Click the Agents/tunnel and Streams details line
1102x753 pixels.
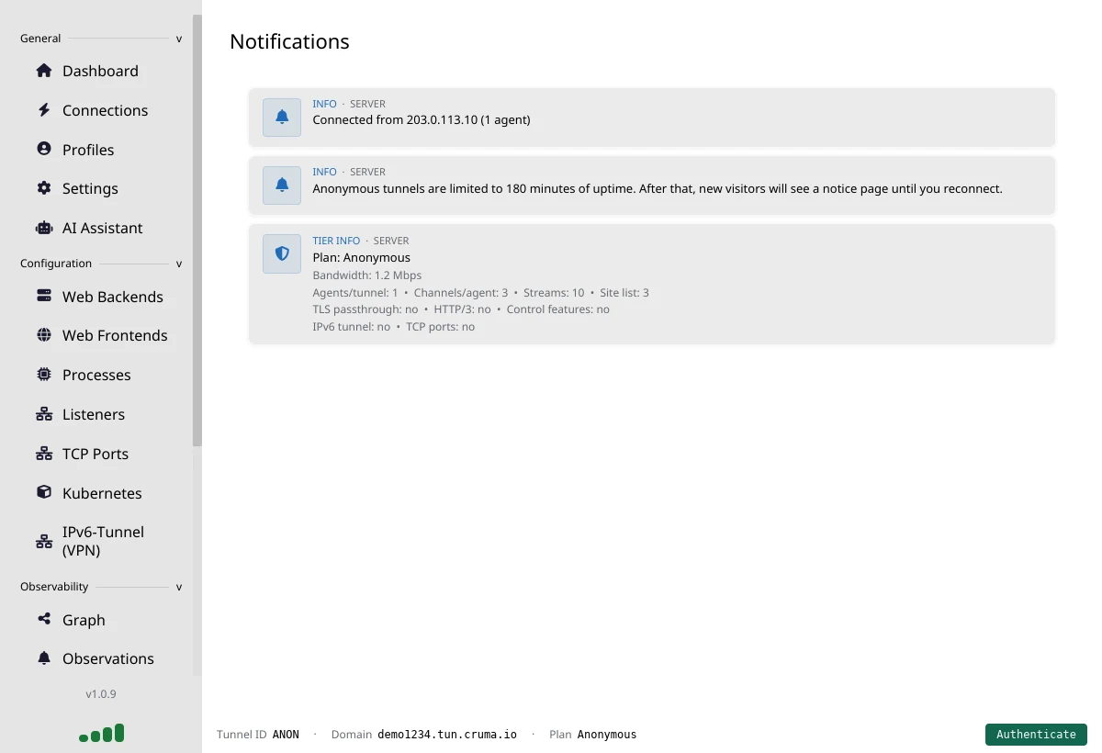(x=480, y=292)
